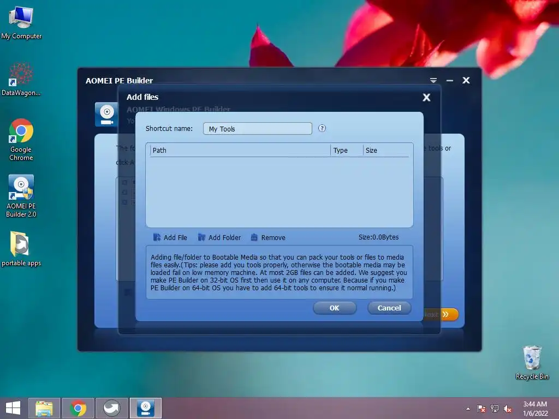Open Chrome from the taskbar
559x419 pixels.
point(78,408)
